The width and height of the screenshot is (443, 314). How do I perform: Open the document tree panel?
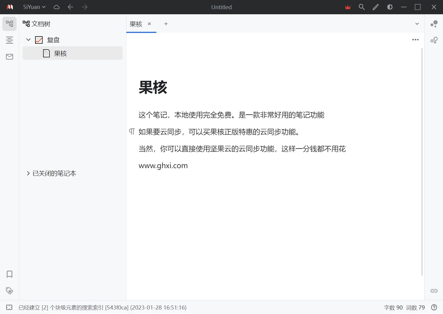(x=10, y=24)
